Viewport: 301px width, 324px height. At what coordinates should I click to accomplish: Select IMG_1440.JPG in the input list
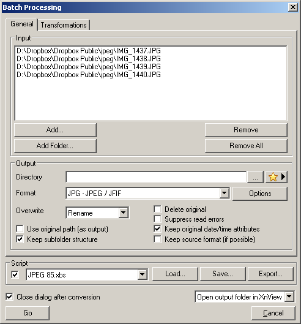coord(89,74)
